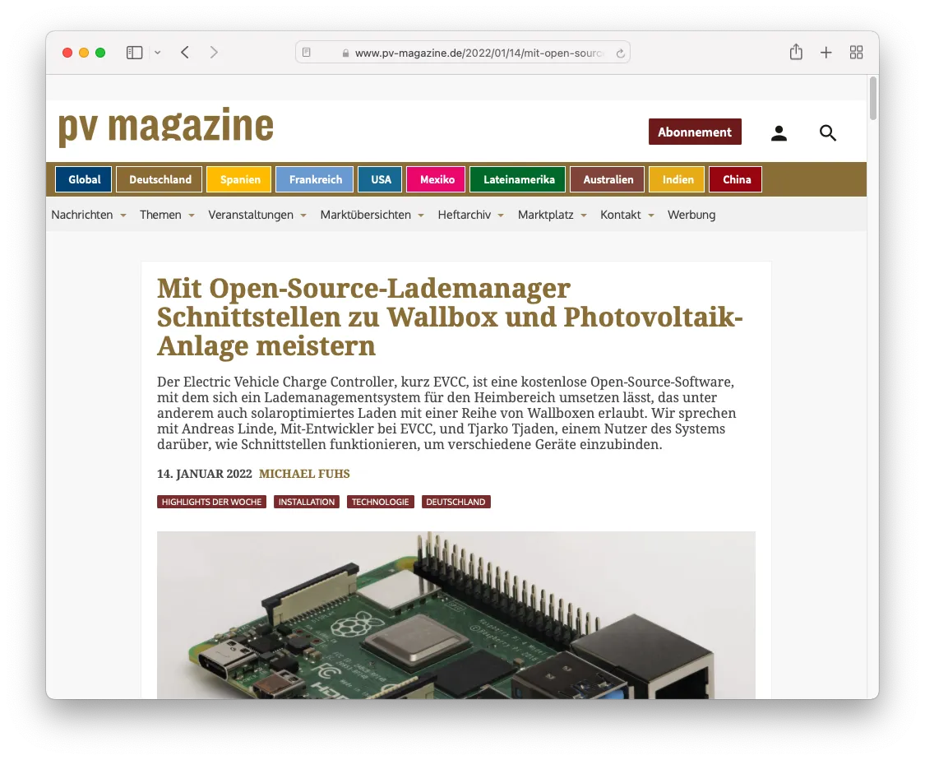Open the Highlights der Woche tag

(x=212, y=502)
